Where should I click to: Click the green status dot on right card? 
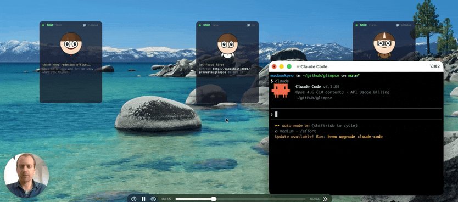pos(356,25)
